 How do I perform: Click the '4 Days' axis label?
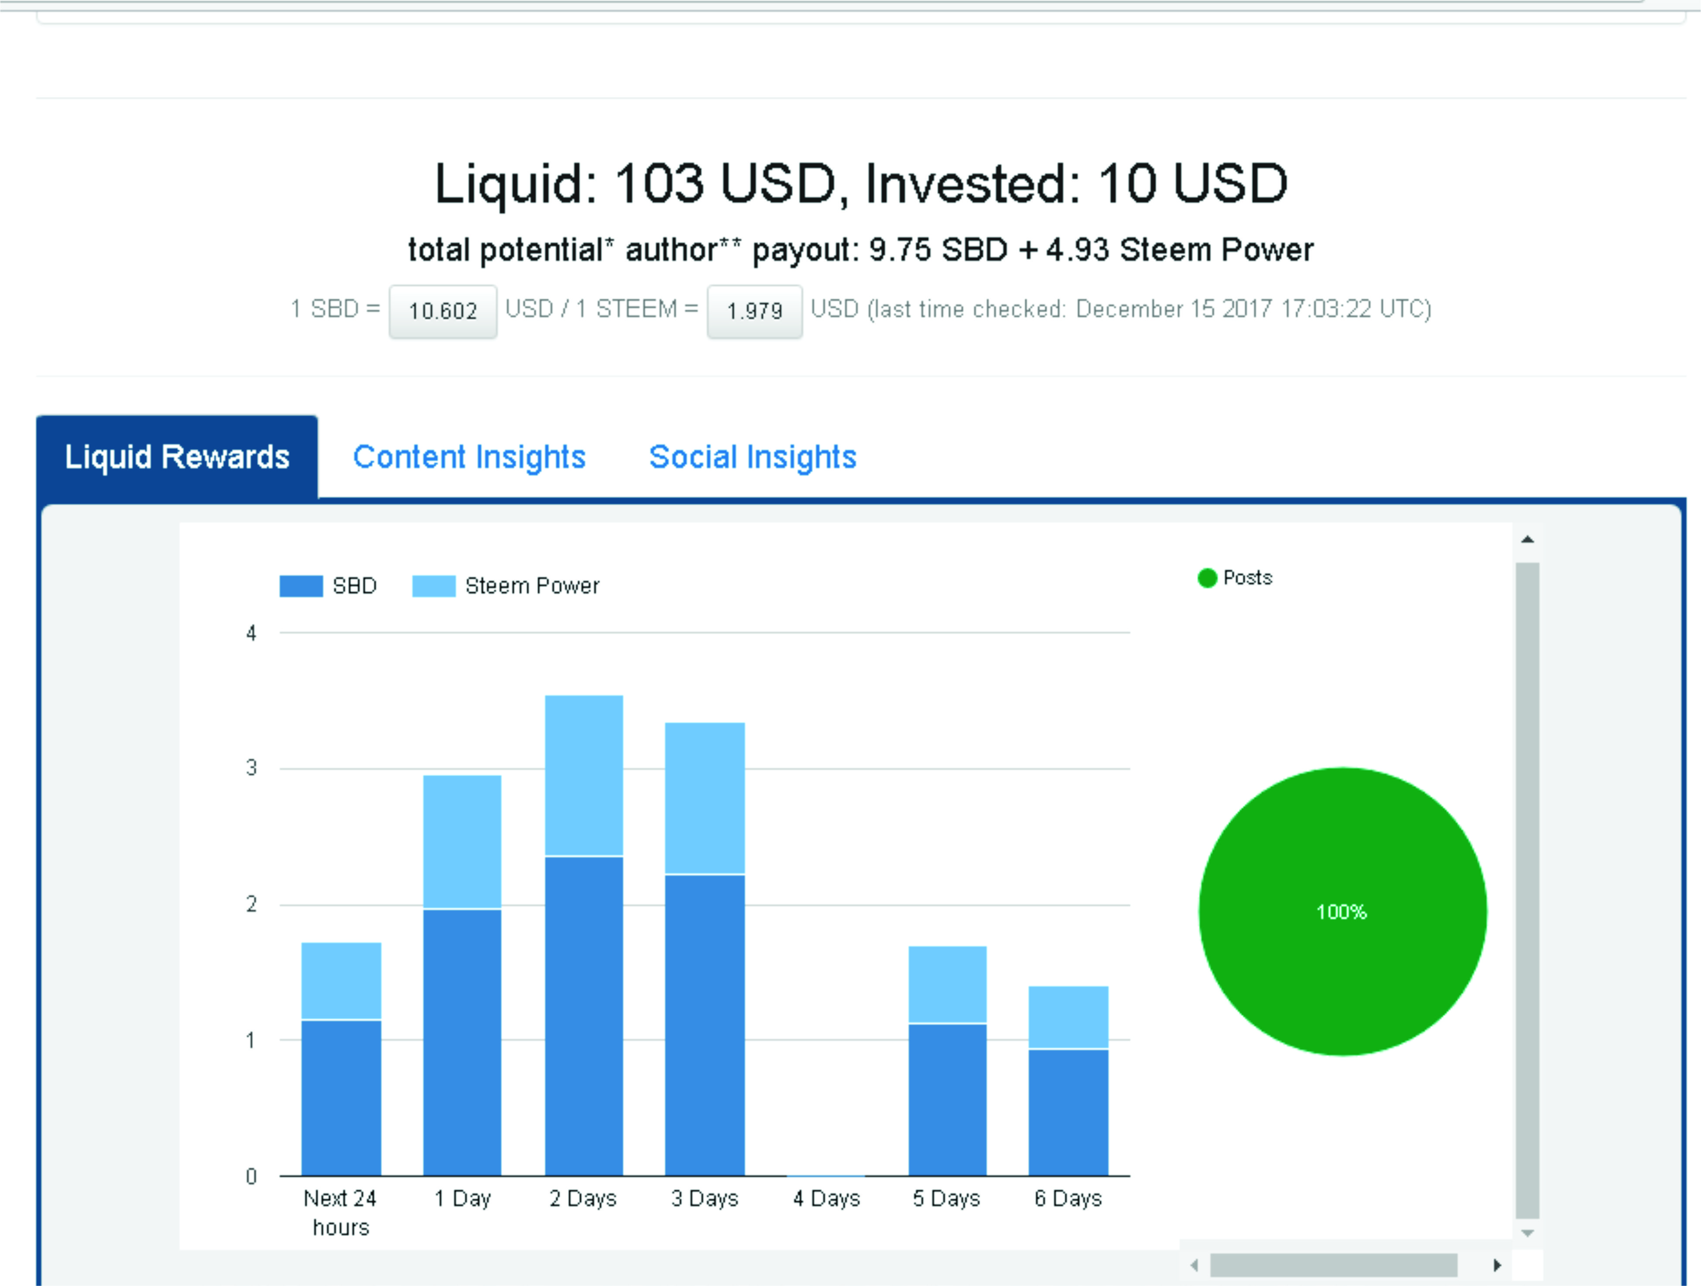(827, 1198)
